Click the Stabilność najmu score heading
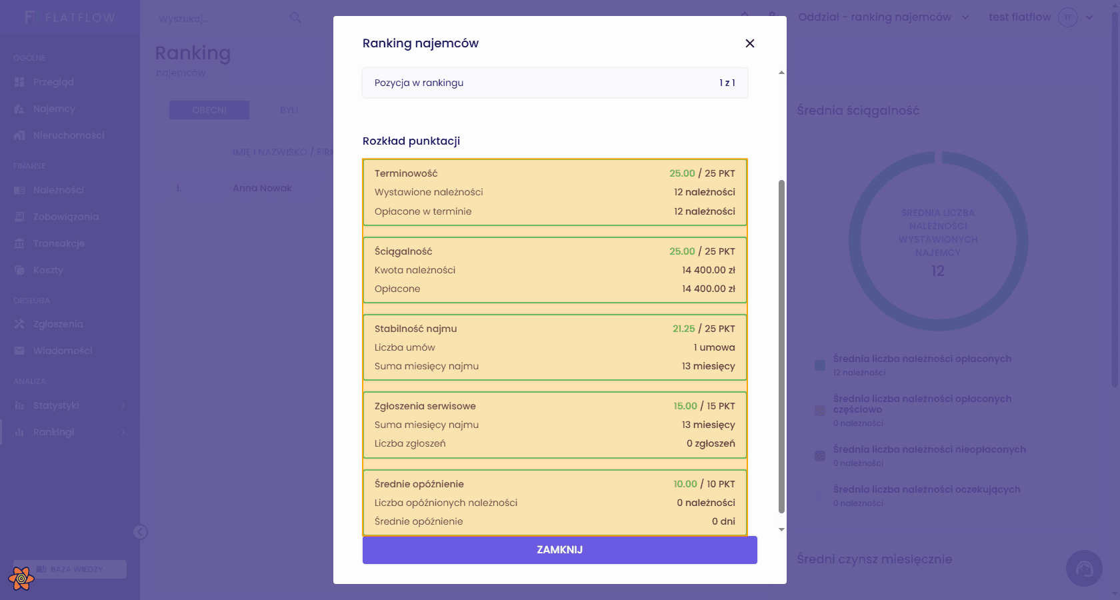 click(x=416, y=329)
